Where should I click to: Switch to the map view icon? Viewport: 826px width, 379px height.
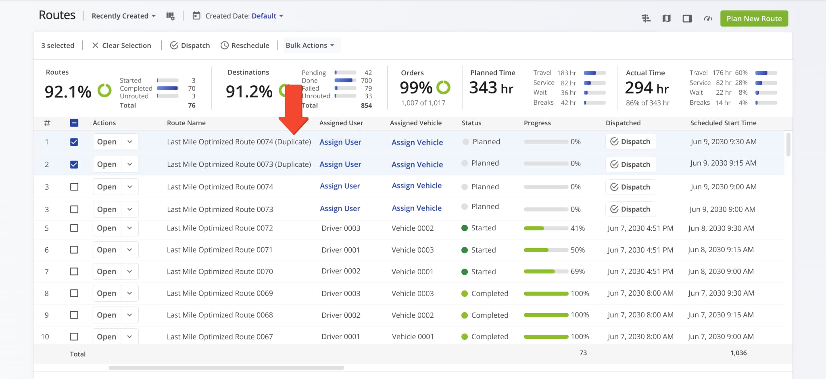pos(667,19)
